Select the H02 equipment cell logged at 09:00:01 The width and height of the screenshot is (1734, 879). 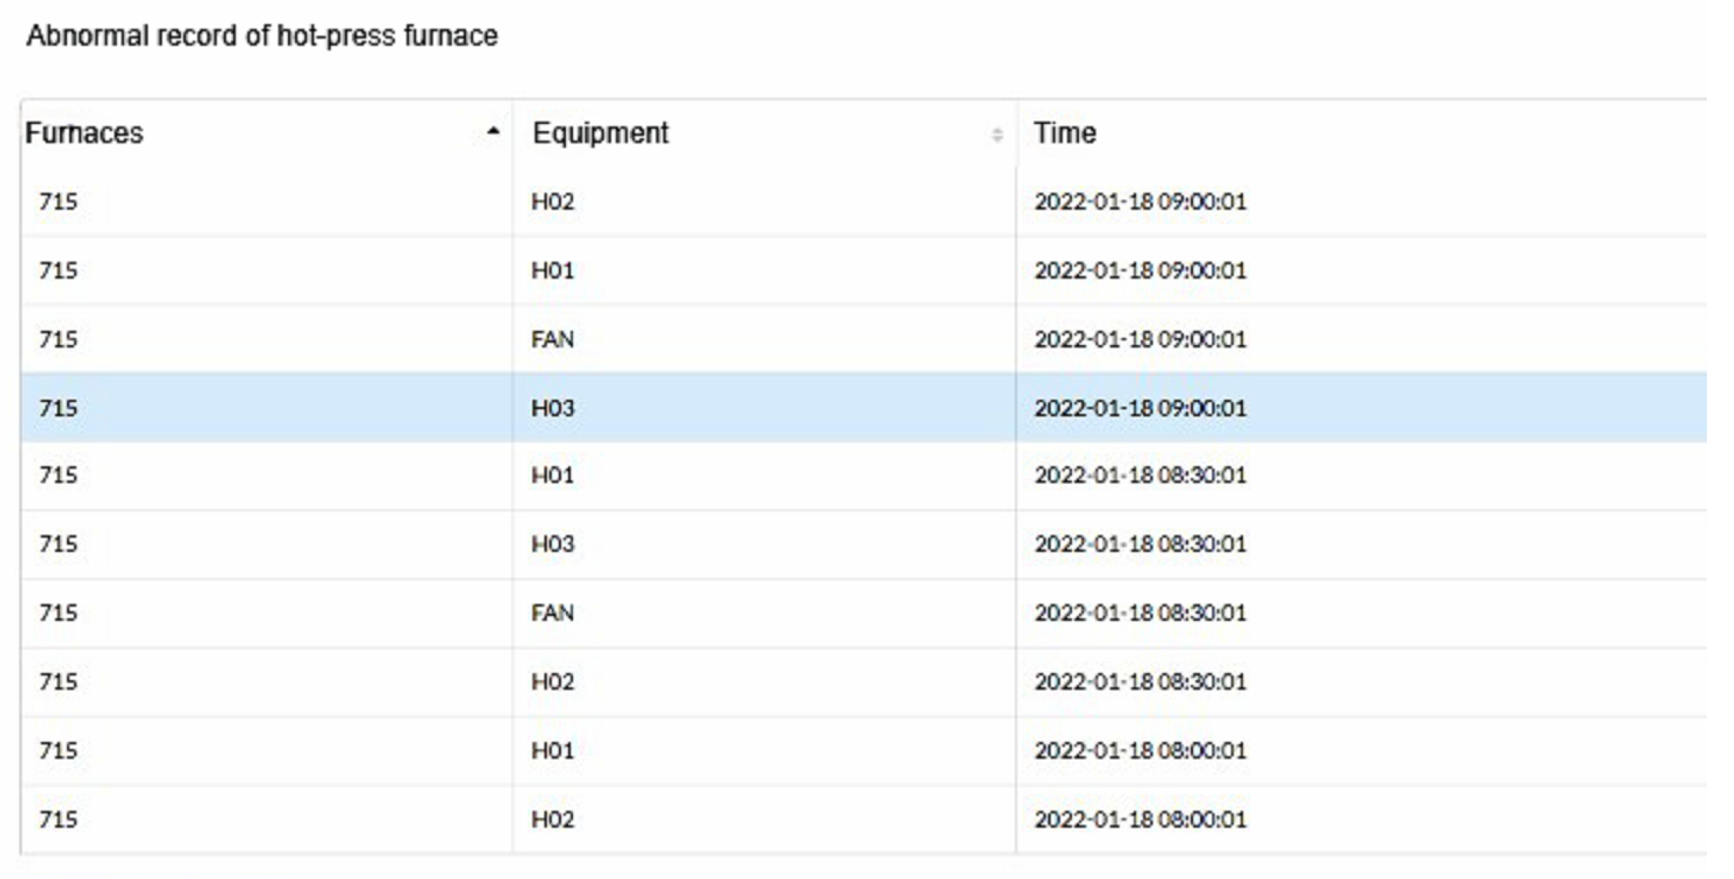click(x=552, y=202)
